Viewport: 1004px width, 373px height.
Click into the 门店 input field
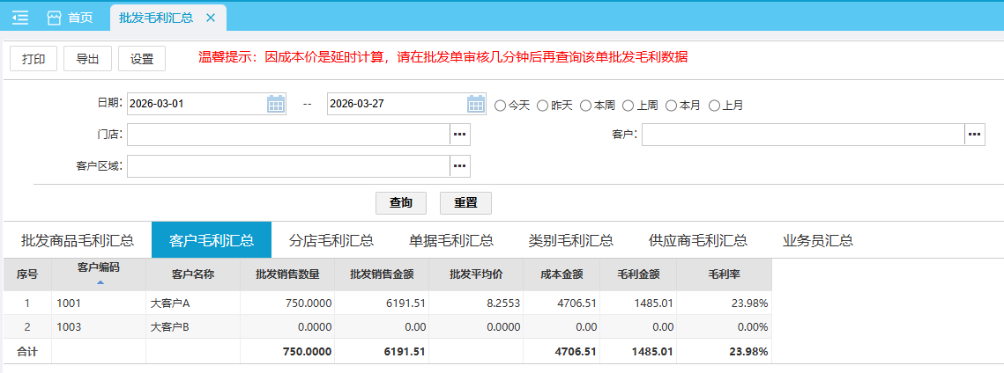[288, 135]
